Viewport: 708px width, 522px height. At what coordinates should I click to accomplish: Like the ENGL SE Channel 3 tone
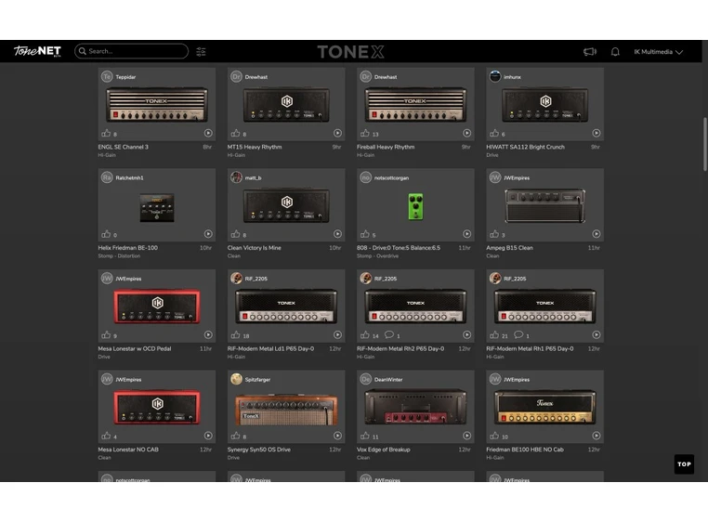click(x=106, y=133)
